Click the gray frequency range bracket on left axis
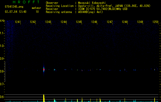161x102 pixels. pos(5,72)
